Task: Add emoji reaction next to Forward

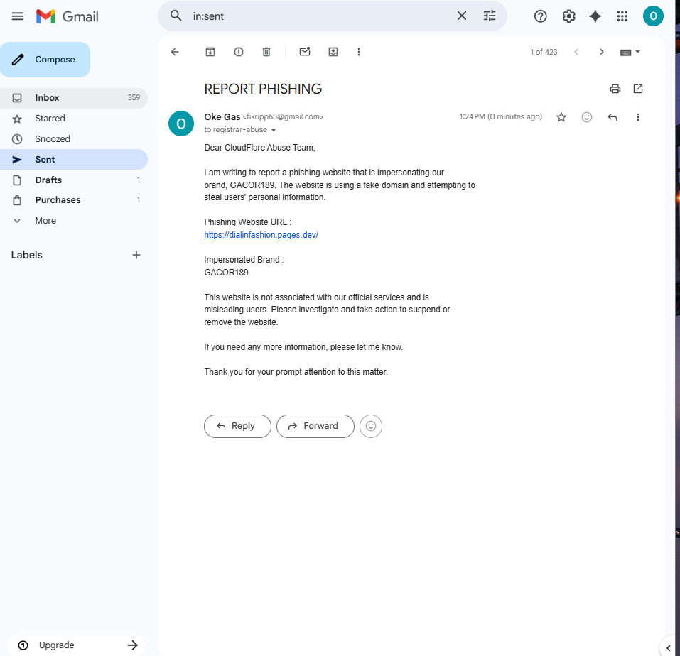Action: [371, 427]
